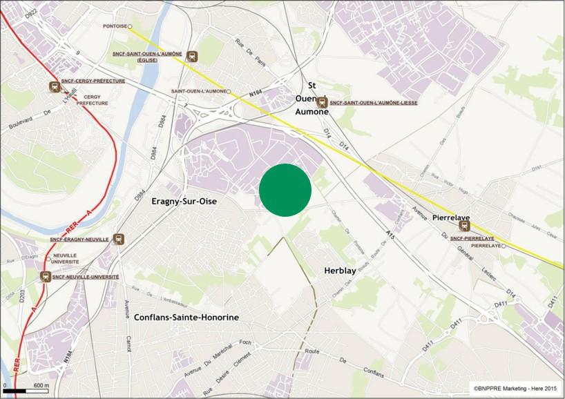Select the SNCF-SAINT-OUEN-L'AUMÔNE-LIESSE station icon
This screenshot has width=565, height=399.
[321, 101]
